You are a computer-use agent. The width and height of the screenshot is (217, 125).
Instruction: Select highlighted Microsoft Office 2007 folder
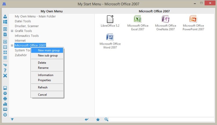point(30,45)
